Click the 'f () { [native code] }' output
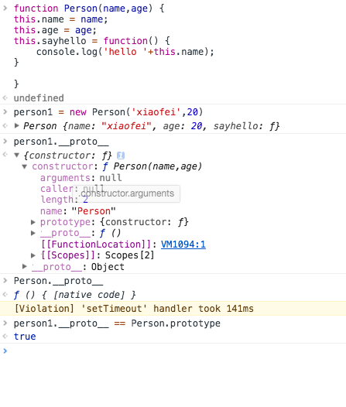 [75, 295]
